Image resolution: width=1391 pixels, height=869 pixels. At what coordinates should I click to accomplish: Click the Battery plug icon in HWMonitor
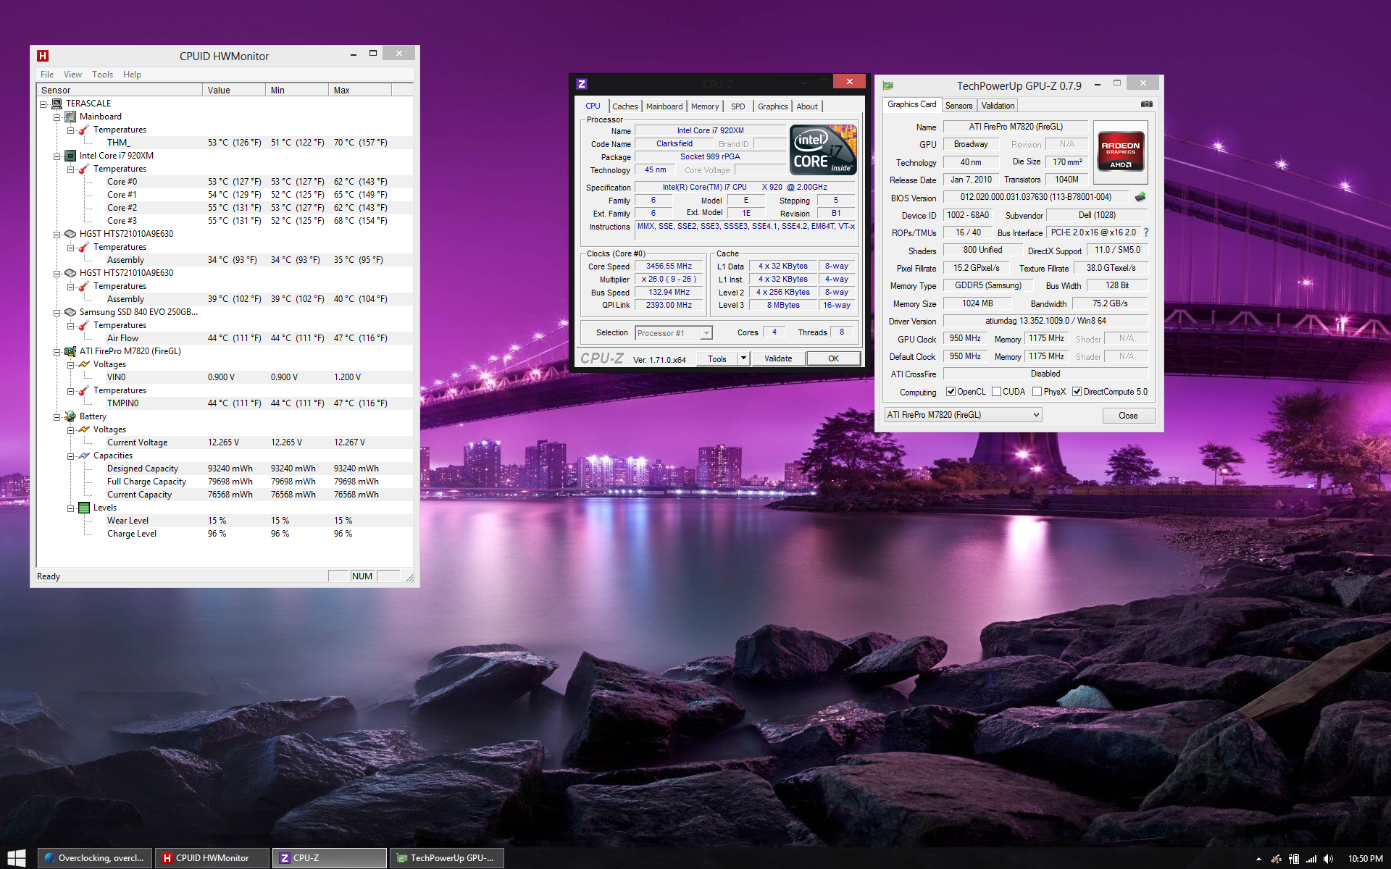pos(70,416)
